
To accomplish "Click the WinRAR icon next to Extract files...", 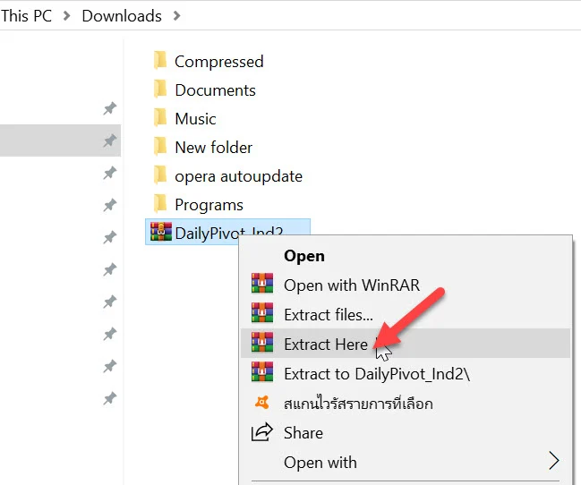I will [262, 313].
